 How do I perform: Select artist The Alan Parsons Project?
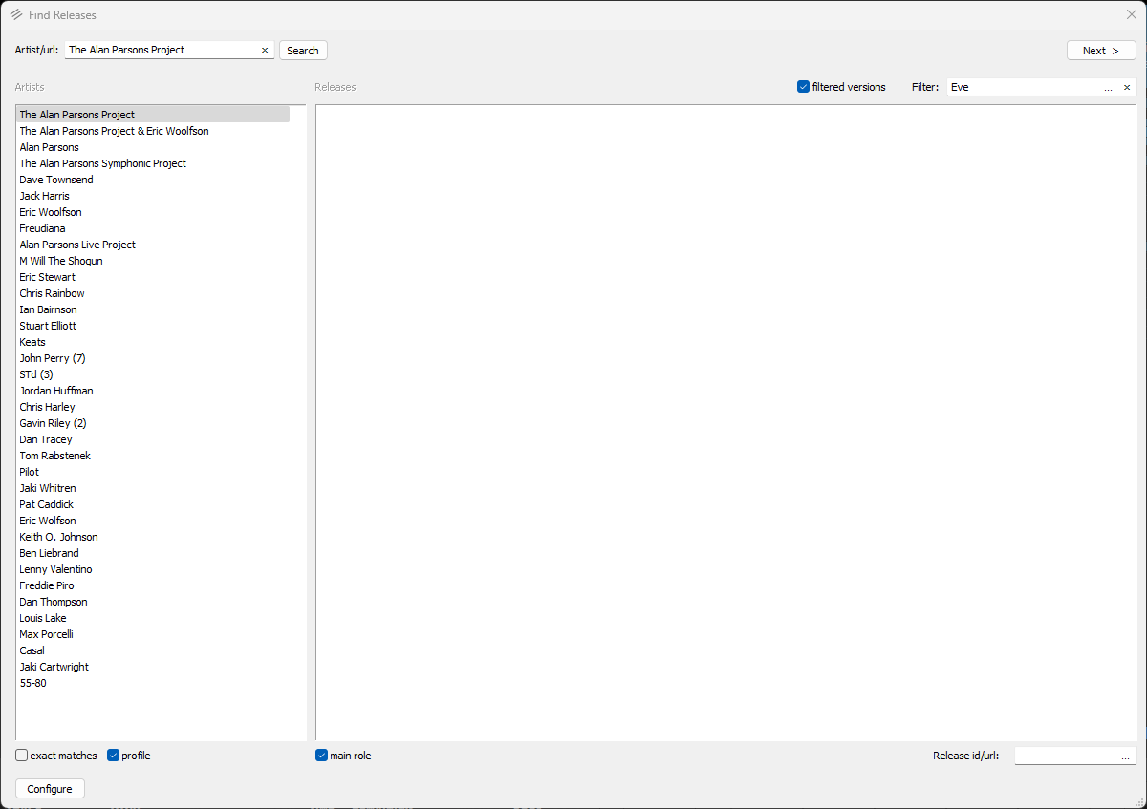tap(153, 115)
